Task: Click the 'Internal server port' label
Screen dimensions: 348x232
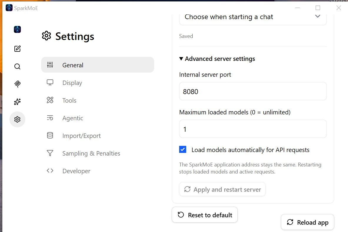Action: (x=205, y=74)
